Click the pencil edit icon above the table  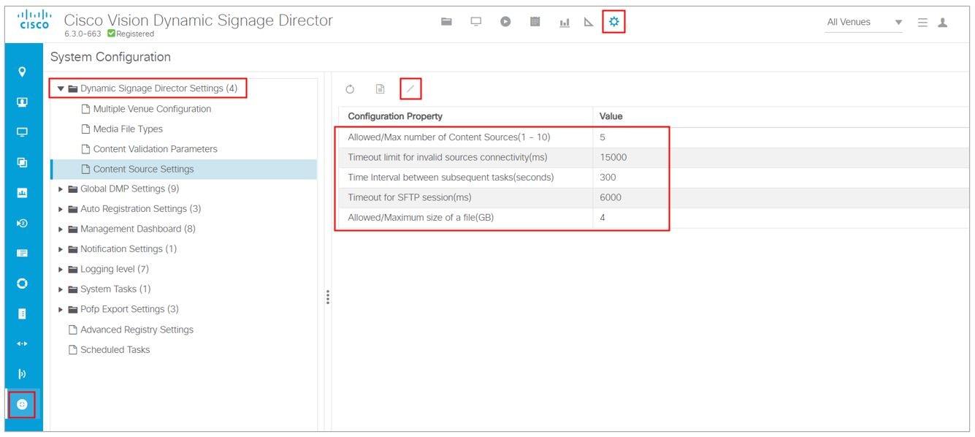410,89
